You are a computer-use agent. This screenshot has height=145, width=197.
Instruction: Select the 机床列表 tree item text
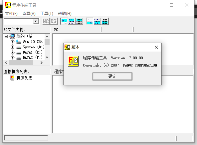pos(25,78)
